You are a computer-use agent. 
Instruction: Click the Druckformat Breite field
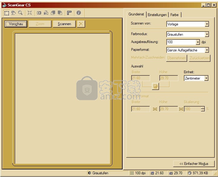(x=140, y=109)
